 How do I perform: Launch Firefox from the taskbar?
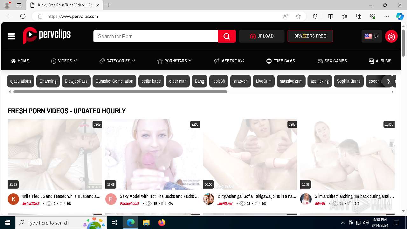pos(162,223)
